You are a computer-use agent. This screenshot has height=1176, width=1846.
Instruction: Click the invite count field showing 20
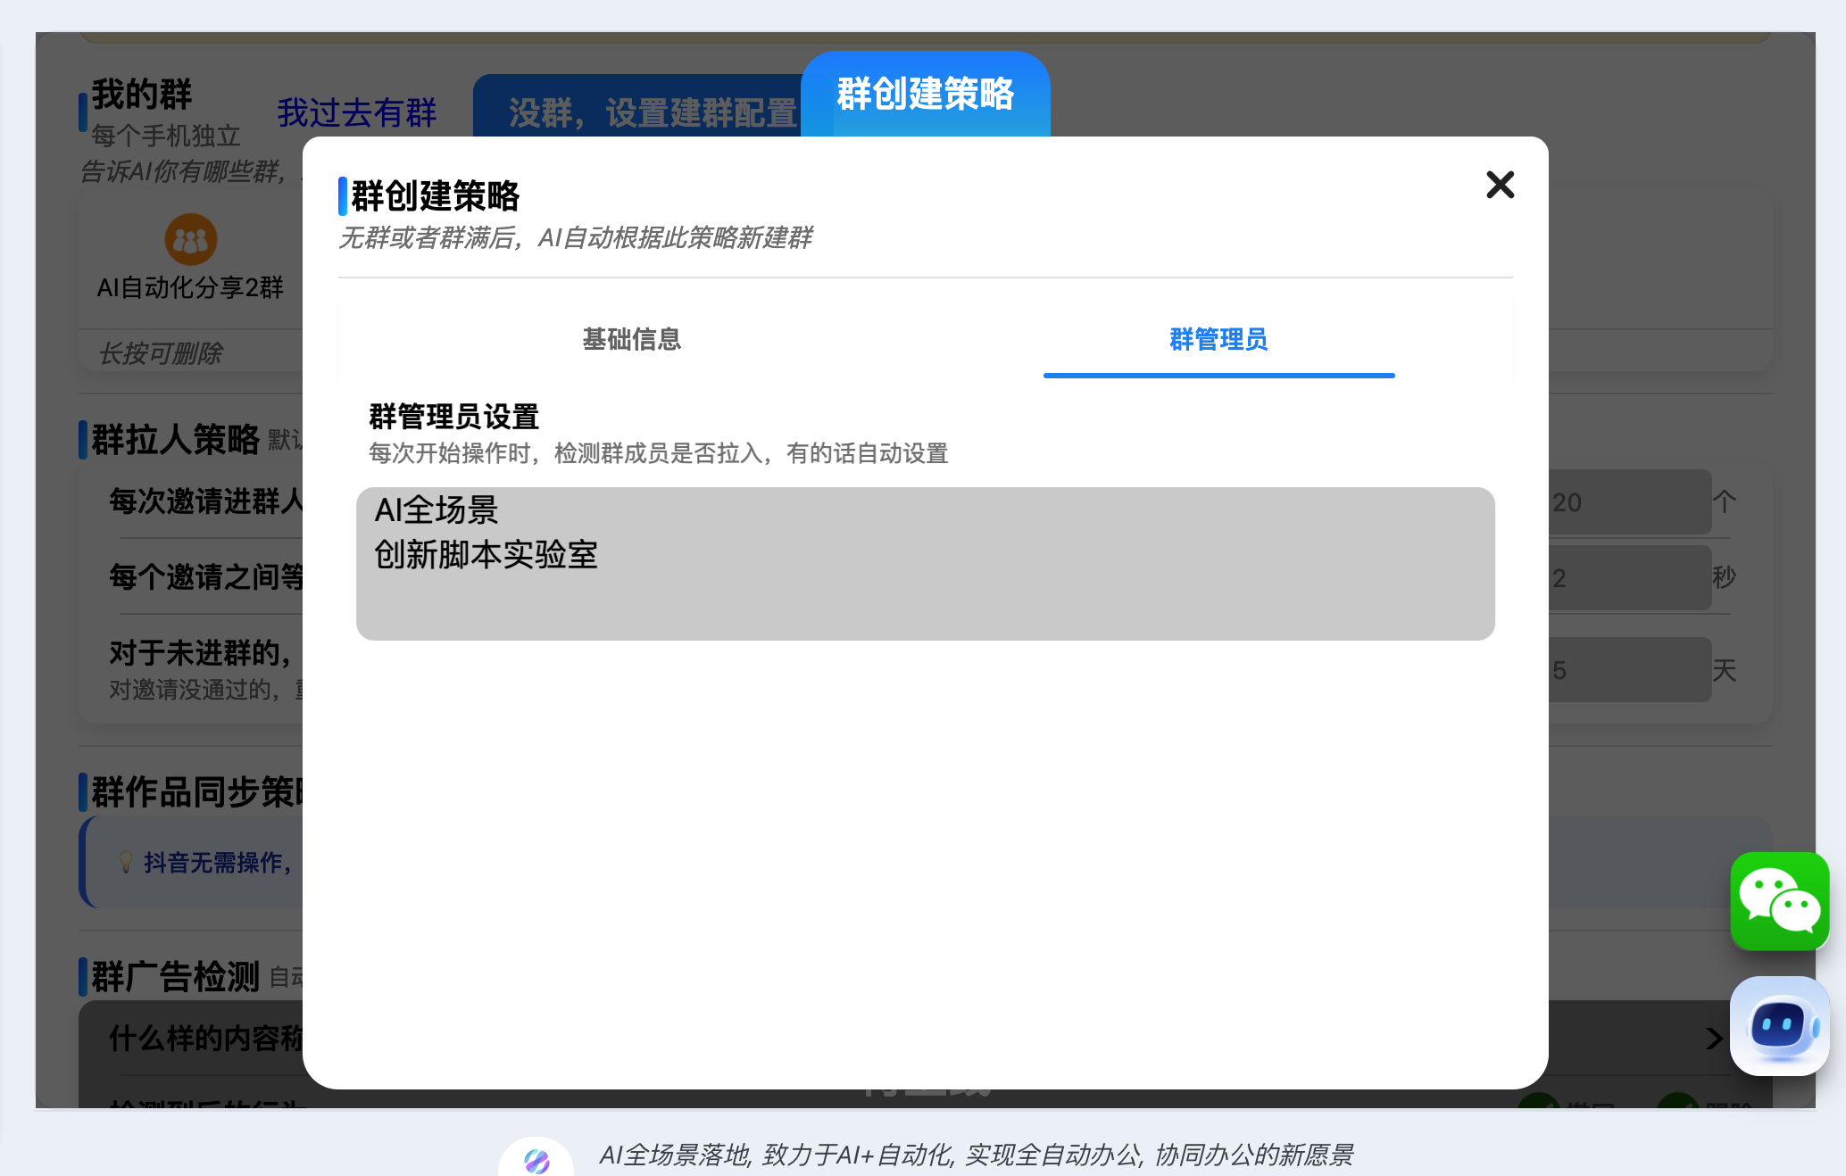pyautogui.click(x=1629, y=502)
